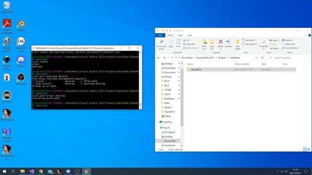Click the Rename icon in the ribbon

(228, 41)
